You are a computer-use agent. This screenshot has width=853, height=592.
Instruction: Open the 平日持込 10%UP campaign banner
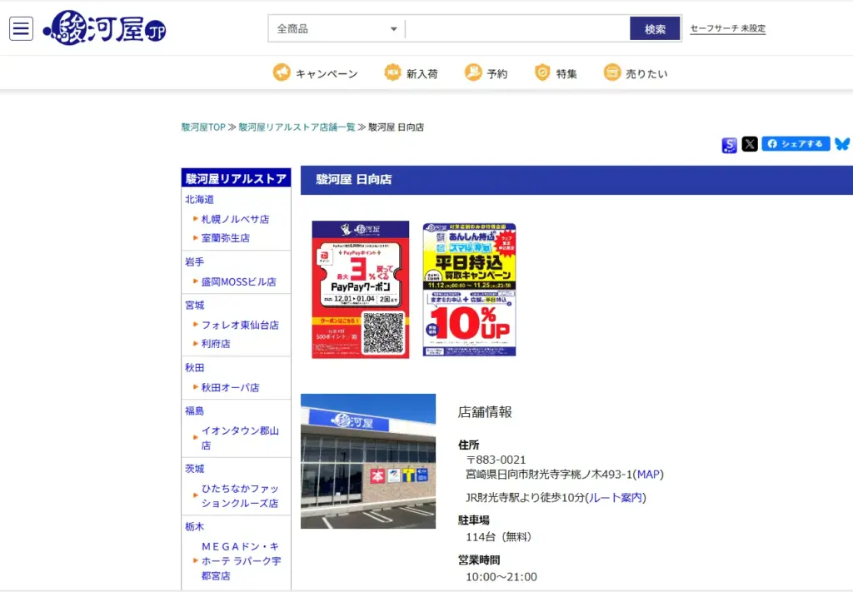[x=469, y=290]
